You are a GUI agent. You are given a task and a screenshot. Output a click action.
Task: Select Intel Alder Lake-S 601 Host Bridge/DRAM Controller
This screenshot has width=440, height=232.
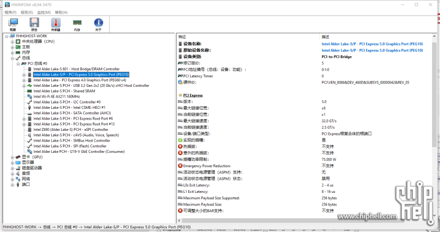coord(76,69)
